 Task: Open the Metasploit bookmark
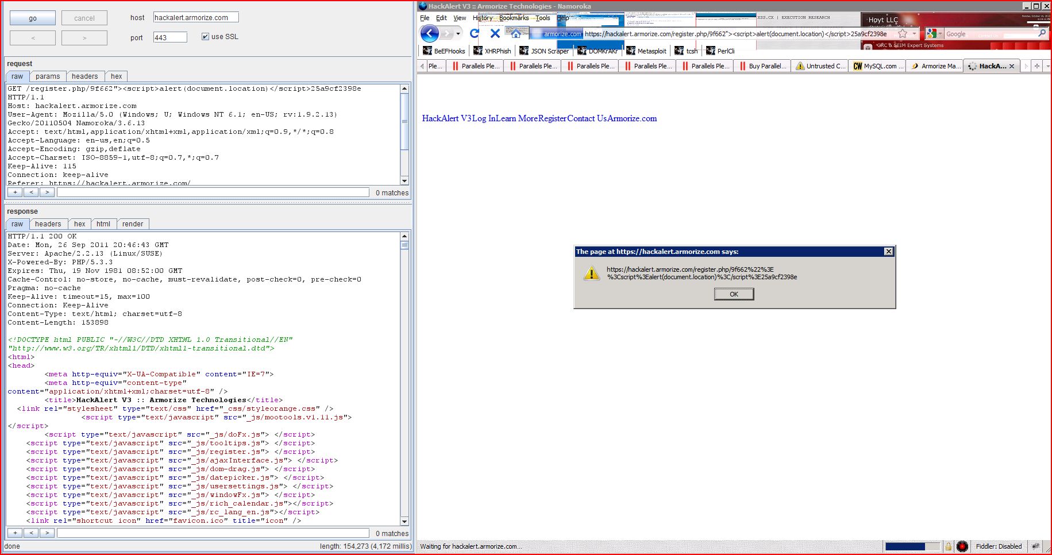click(646, 51)
